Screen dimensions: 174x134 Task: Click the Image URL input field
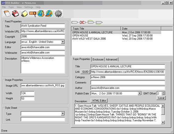43,85
